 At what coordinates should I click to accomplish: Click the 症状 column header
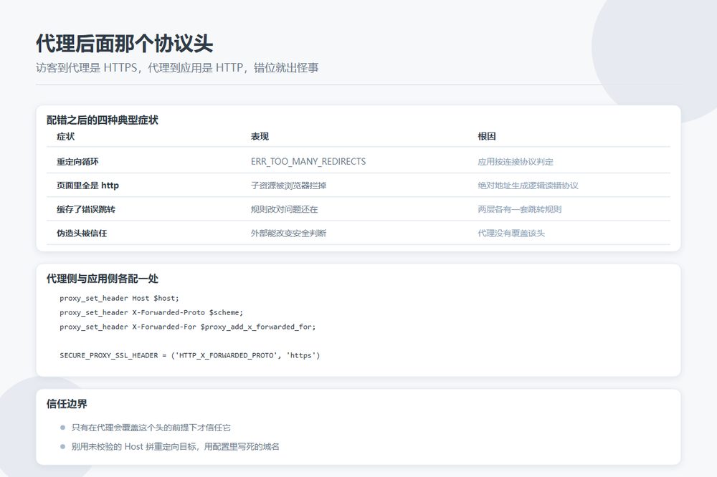[x=66, y=136]
